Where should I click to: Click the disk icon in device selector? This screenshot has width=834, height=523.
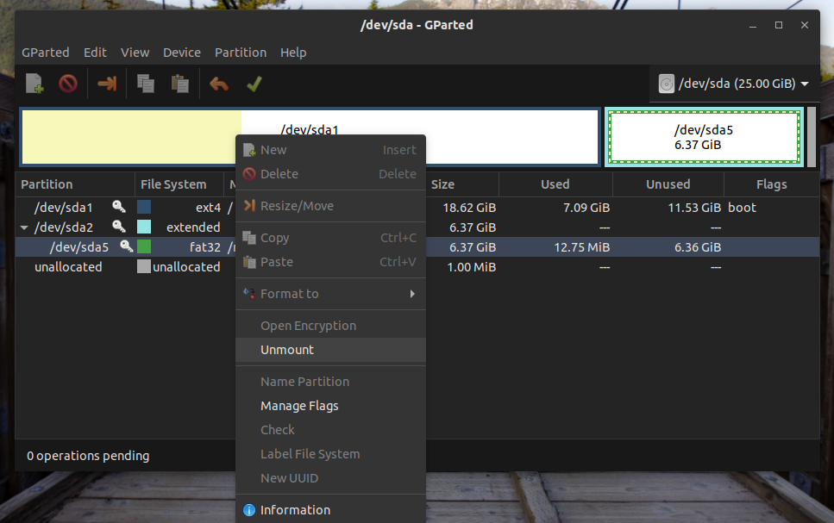(x=667, y=84)
